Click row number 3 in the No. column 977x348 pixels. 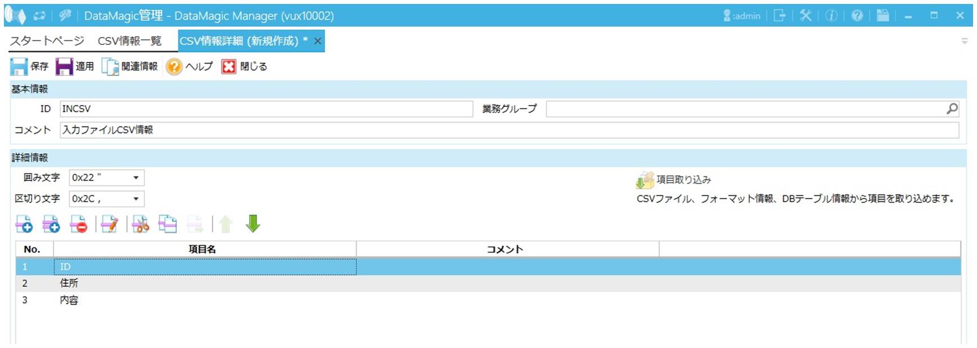tap(25, 300)
